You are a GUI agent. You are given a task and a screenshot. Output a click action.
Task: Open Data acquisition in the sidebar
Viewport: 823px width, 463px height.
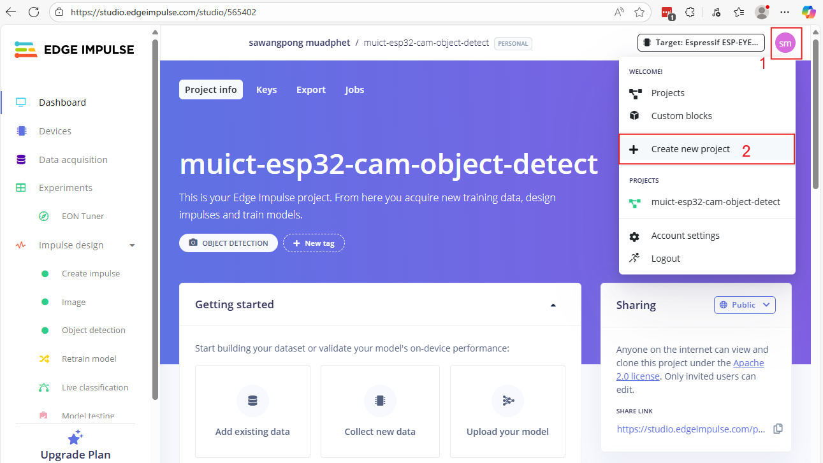click(73, 160)
